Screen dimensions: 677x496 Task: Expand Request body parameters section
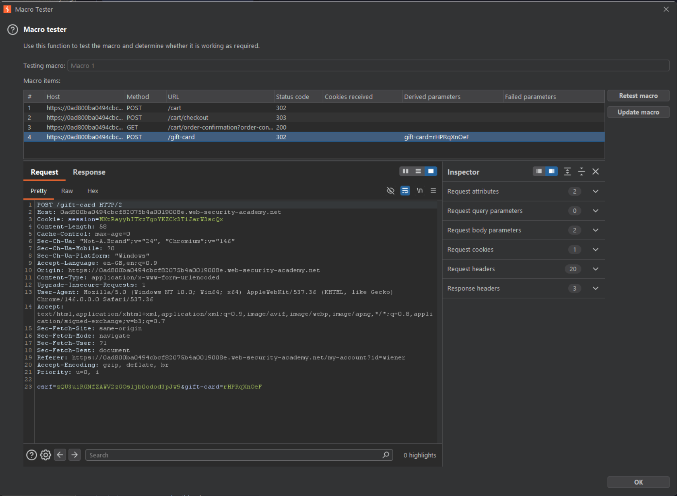[x=523, y=230]
